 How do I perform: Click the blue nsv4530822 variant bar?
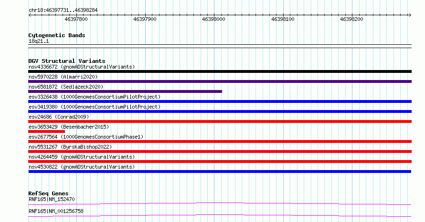pyautogui.click(x=220, y=172)
